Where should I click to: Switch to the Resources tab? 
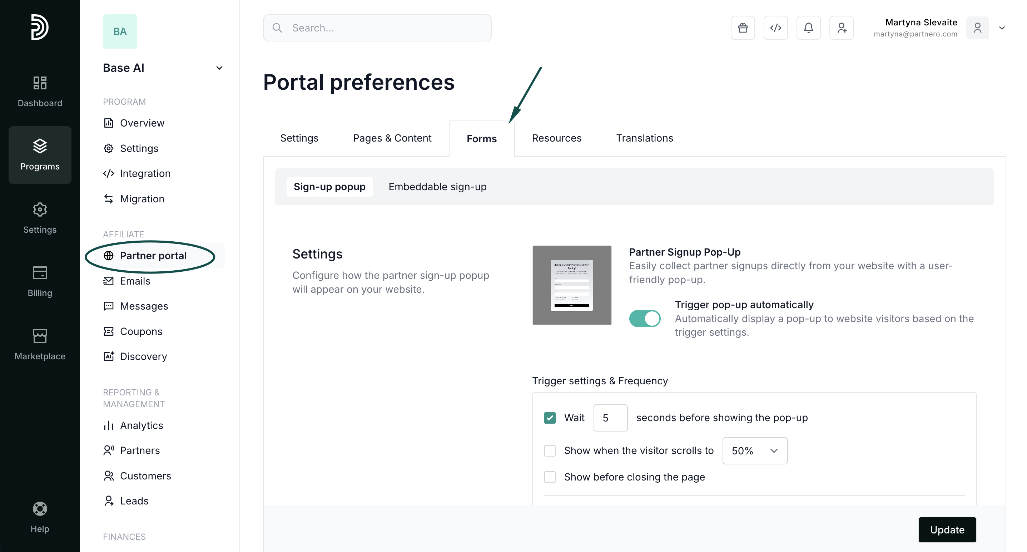click(x=556, y=138)
